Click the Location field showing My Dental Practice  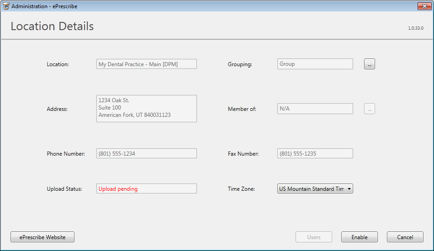tap(146, 64)
